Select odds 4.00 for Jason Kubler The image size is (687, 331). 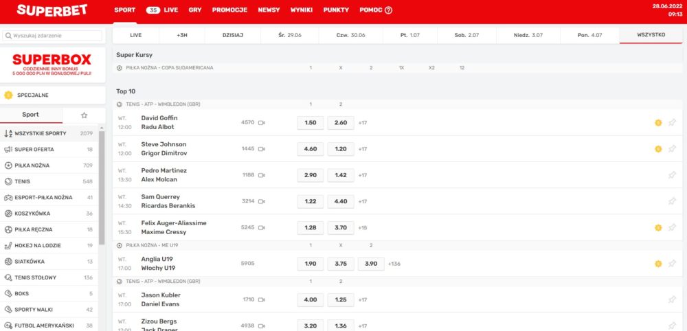coord(311,299)
